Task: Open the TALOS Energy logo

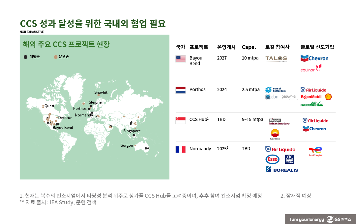Action: click(276, 59)
